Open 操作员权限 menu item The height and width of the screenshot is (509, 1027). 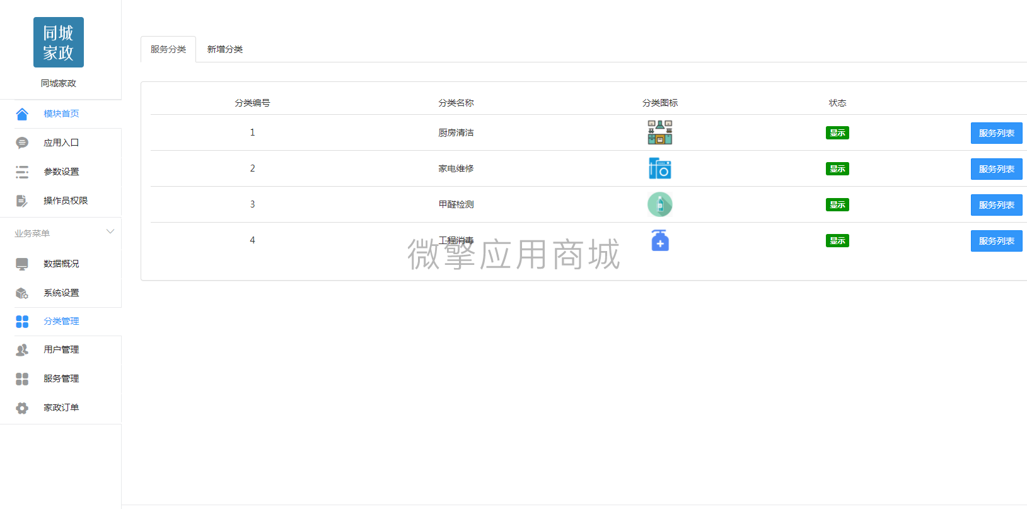pos(66,201)
